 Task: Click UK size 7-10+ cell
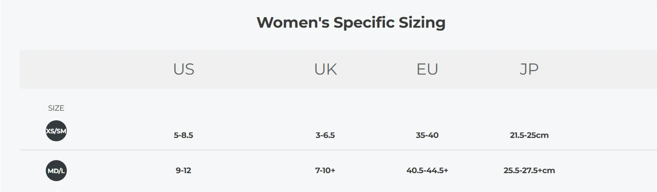(325, 171)
